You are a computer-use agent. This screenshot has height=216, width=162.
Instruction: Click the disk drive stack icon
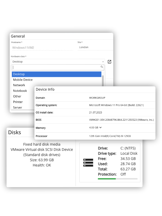coord(88,163)
